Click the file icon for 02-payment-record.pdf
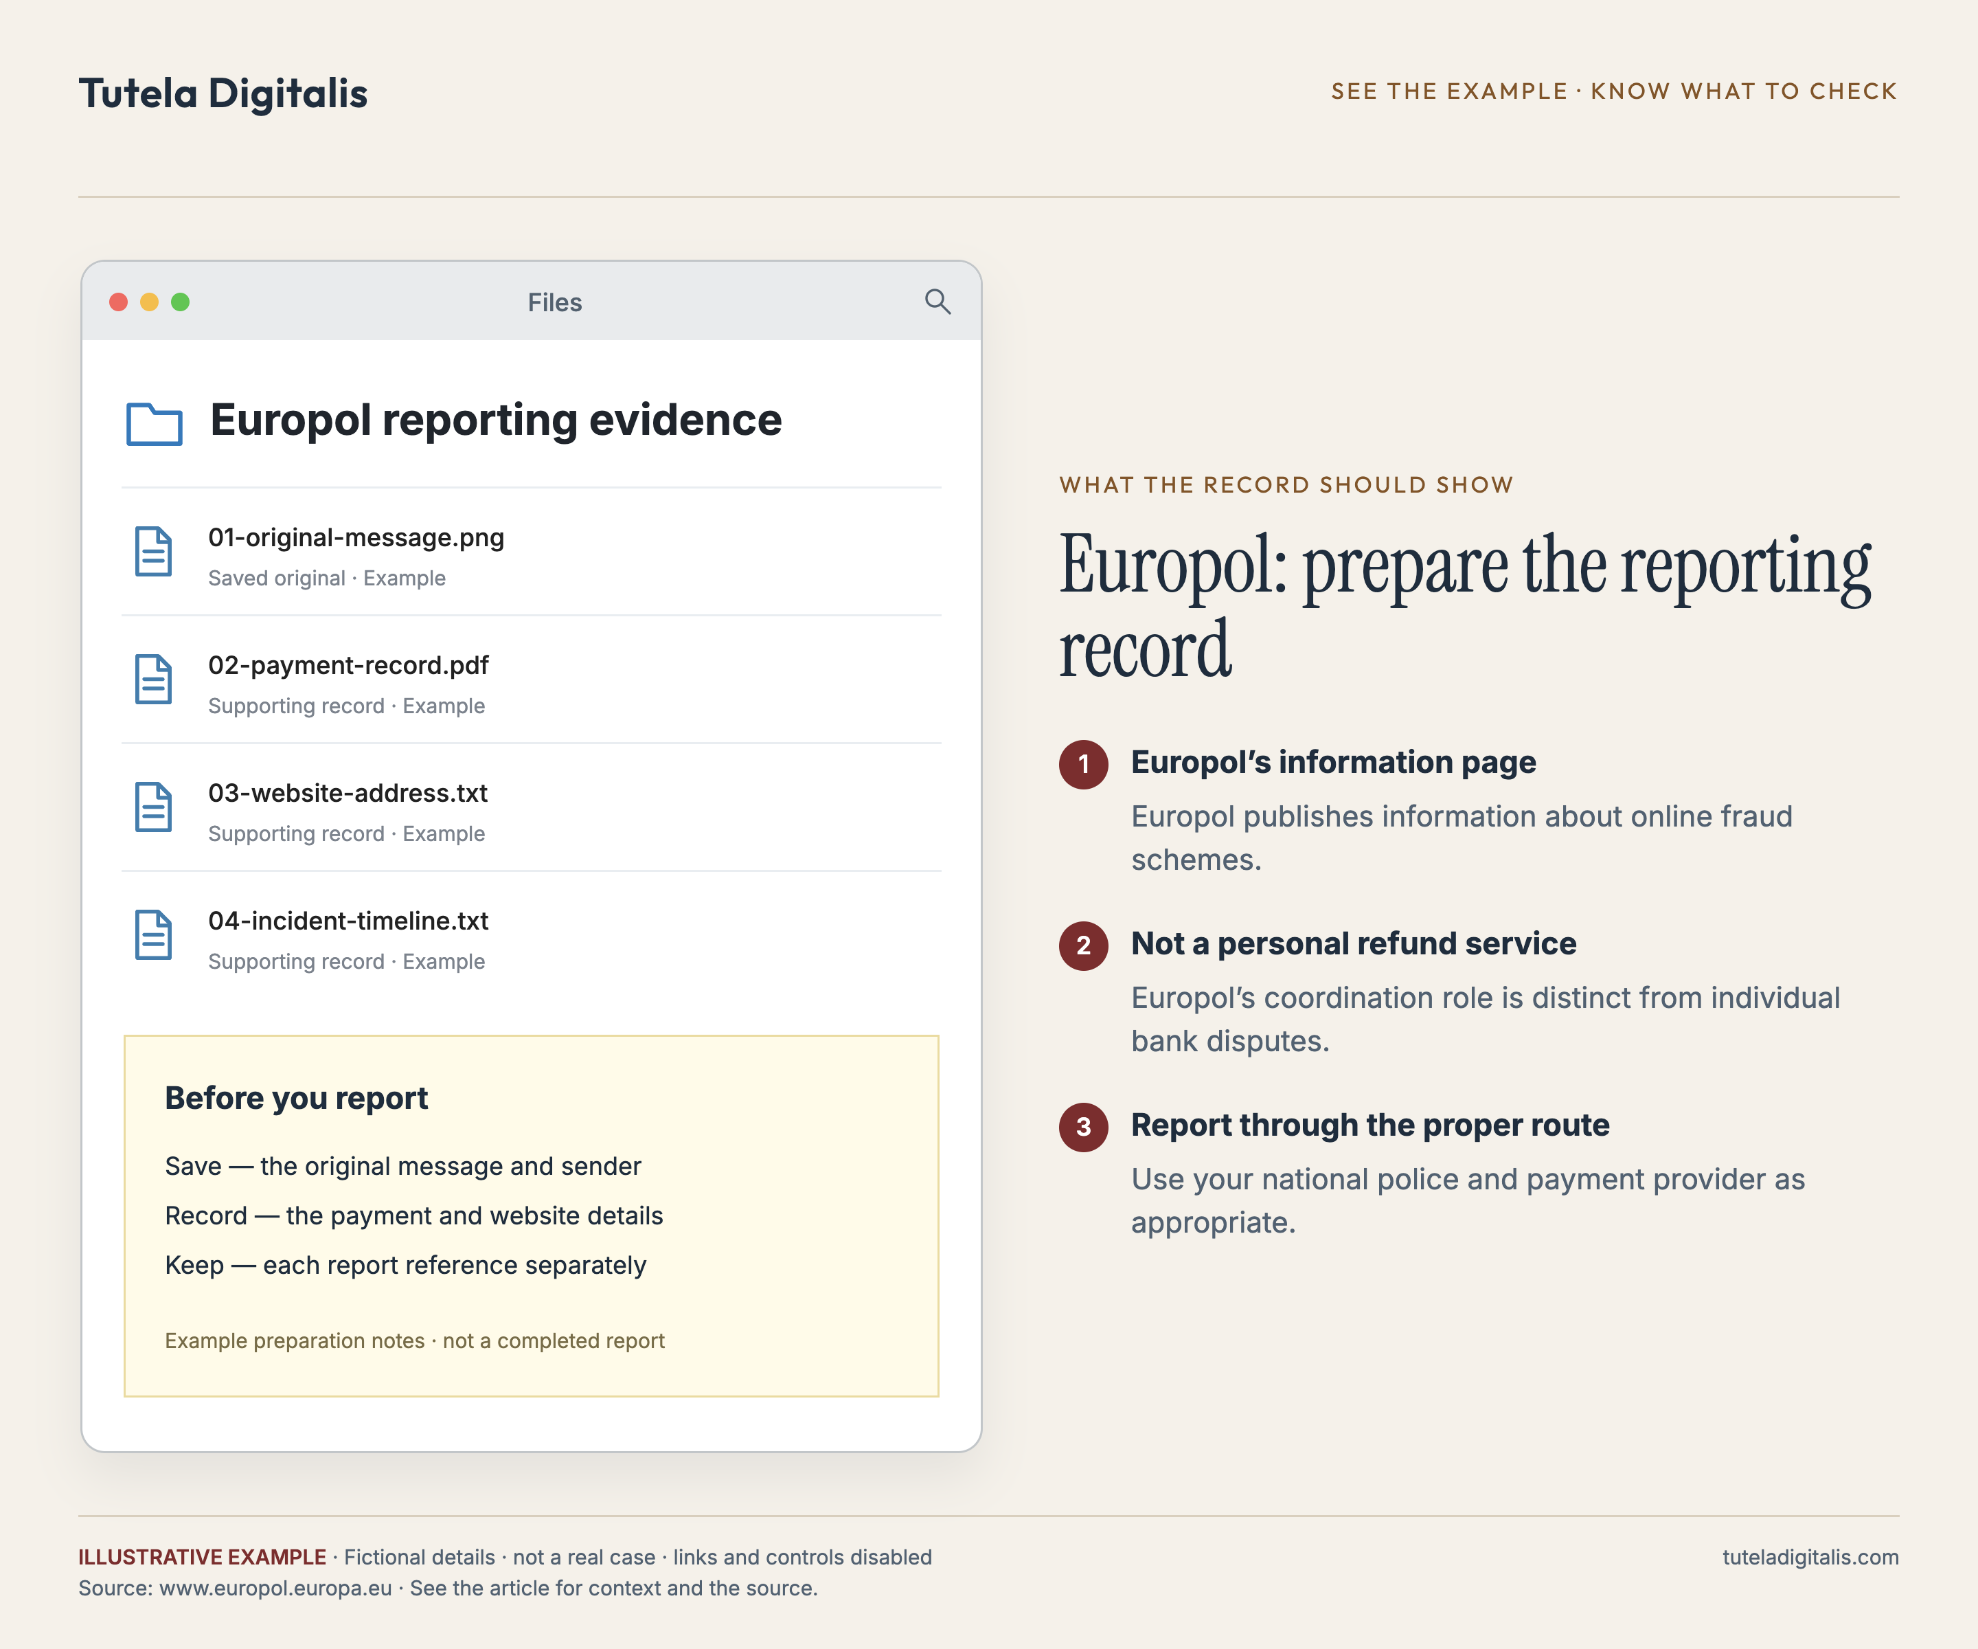This screenshot has height=1649, width=1978. (x=154, y=680)
